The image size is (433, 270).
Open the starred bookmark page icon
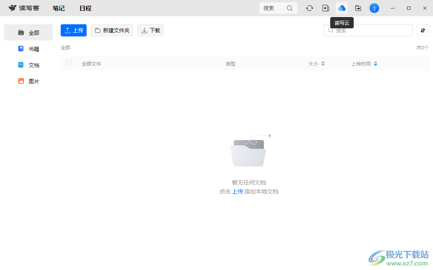point(326,8)
